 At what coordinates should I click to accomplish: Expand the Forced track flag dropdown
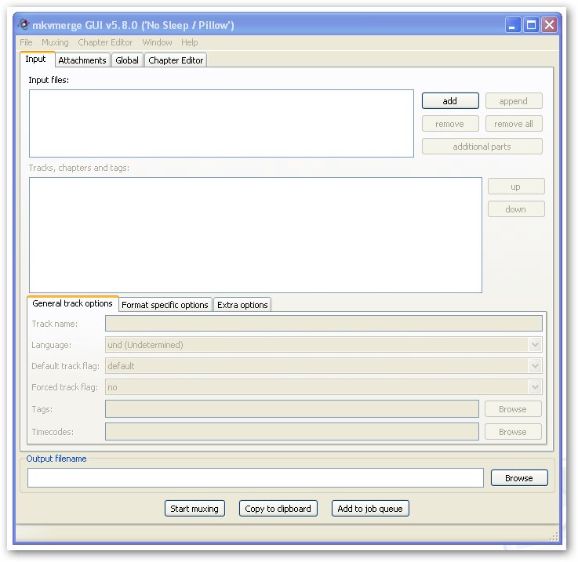(535, 387)
